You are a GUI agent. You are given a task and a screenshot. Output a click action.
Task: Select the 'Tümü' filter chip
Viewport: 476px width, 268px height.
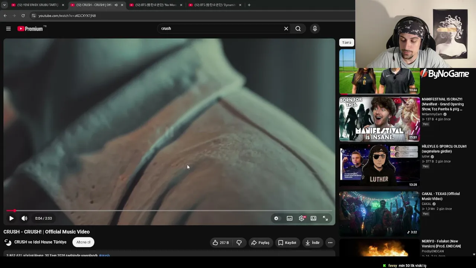[x=347, y=42]
